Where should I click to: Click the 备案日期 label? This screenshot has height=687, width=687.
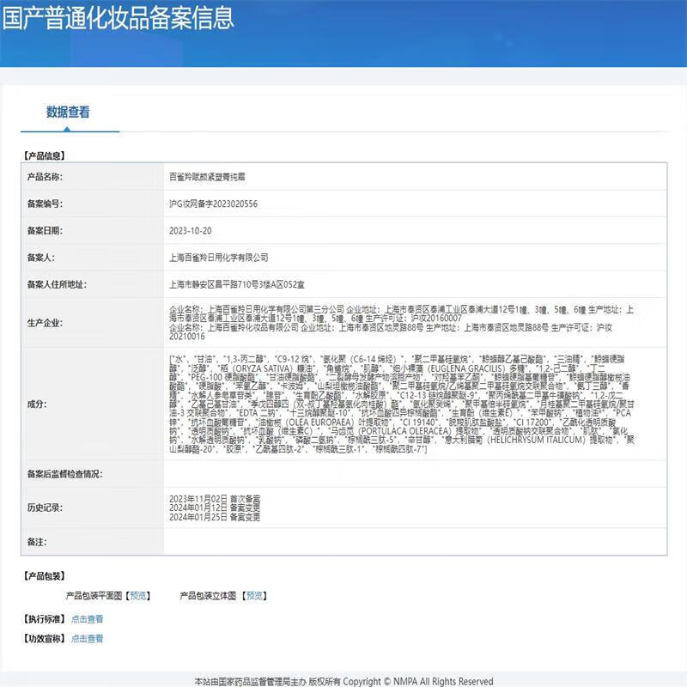coord(45,230)
